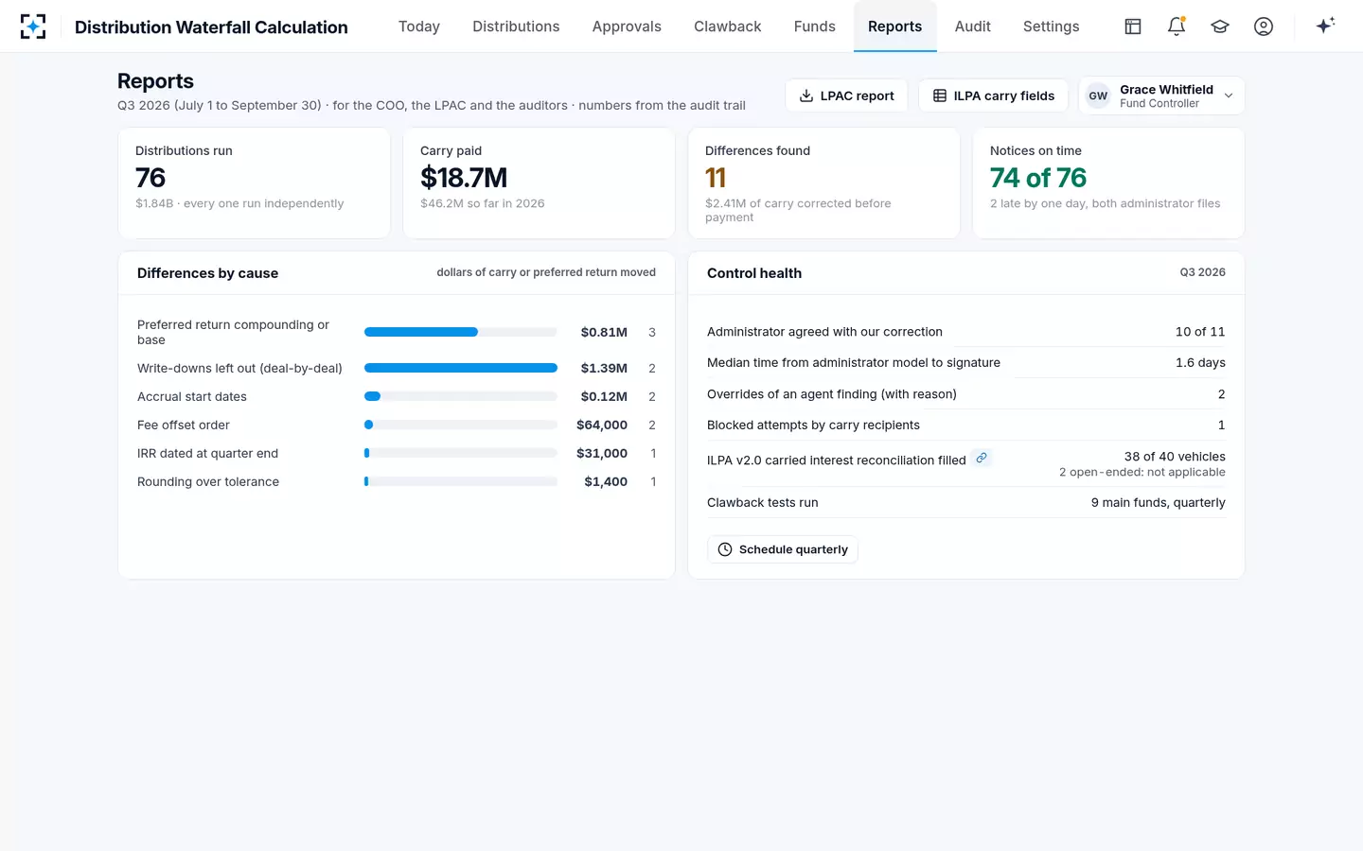The height and width of the screenshot is (851, 1363).
Task: Download the LPAC report
Action: point(846,96)
